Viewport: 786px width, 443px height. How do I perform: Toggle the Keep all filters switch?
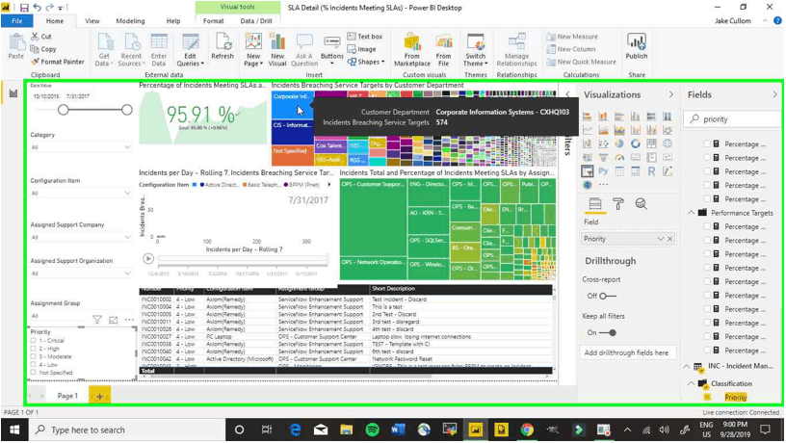608,333
